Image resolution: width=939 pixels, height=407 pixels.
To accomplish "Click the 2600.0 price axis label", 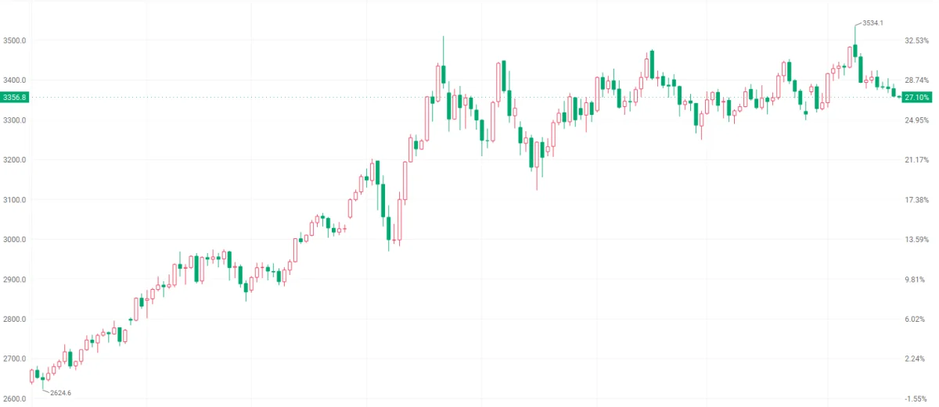I will (15, 399).
